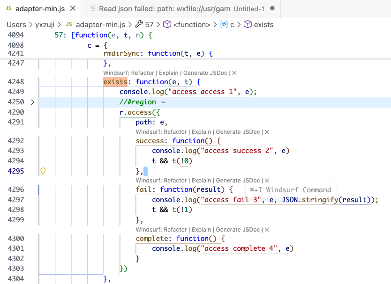Click Refactor code lens above success function

tap(175, 132)
